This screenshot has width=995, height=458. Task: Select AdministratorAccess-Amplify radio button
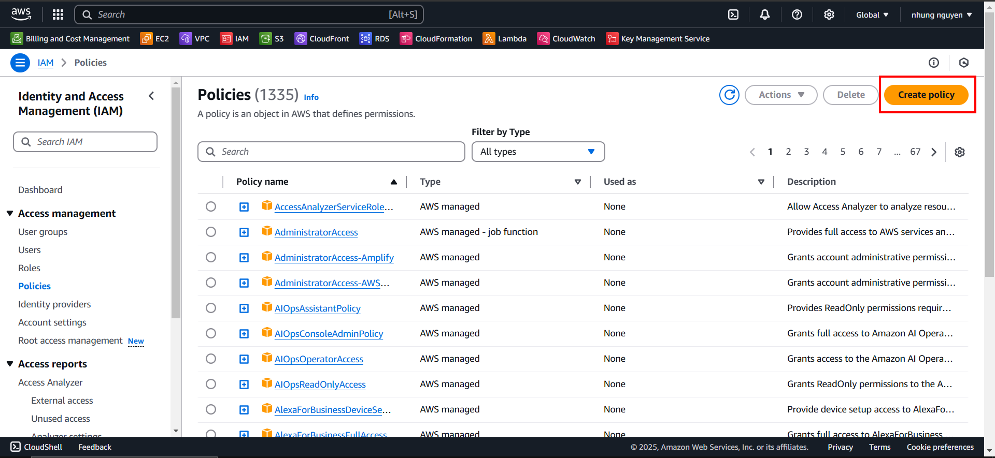[211, 257]
